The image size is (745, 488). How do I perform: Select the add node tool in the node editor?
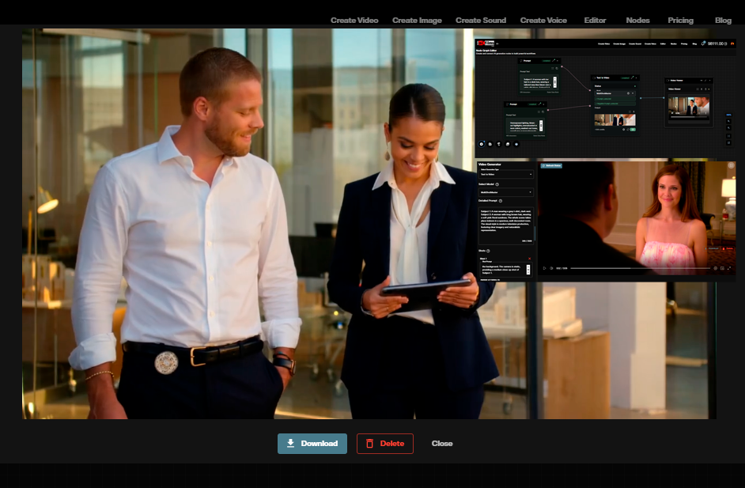coord(481,144)
